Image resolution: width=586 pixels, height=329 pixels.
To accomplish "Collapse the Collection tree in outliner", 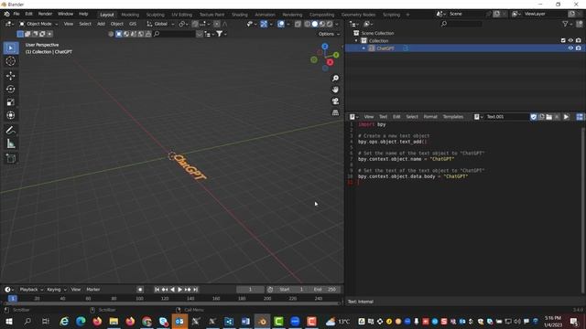I will pos(356,40).
